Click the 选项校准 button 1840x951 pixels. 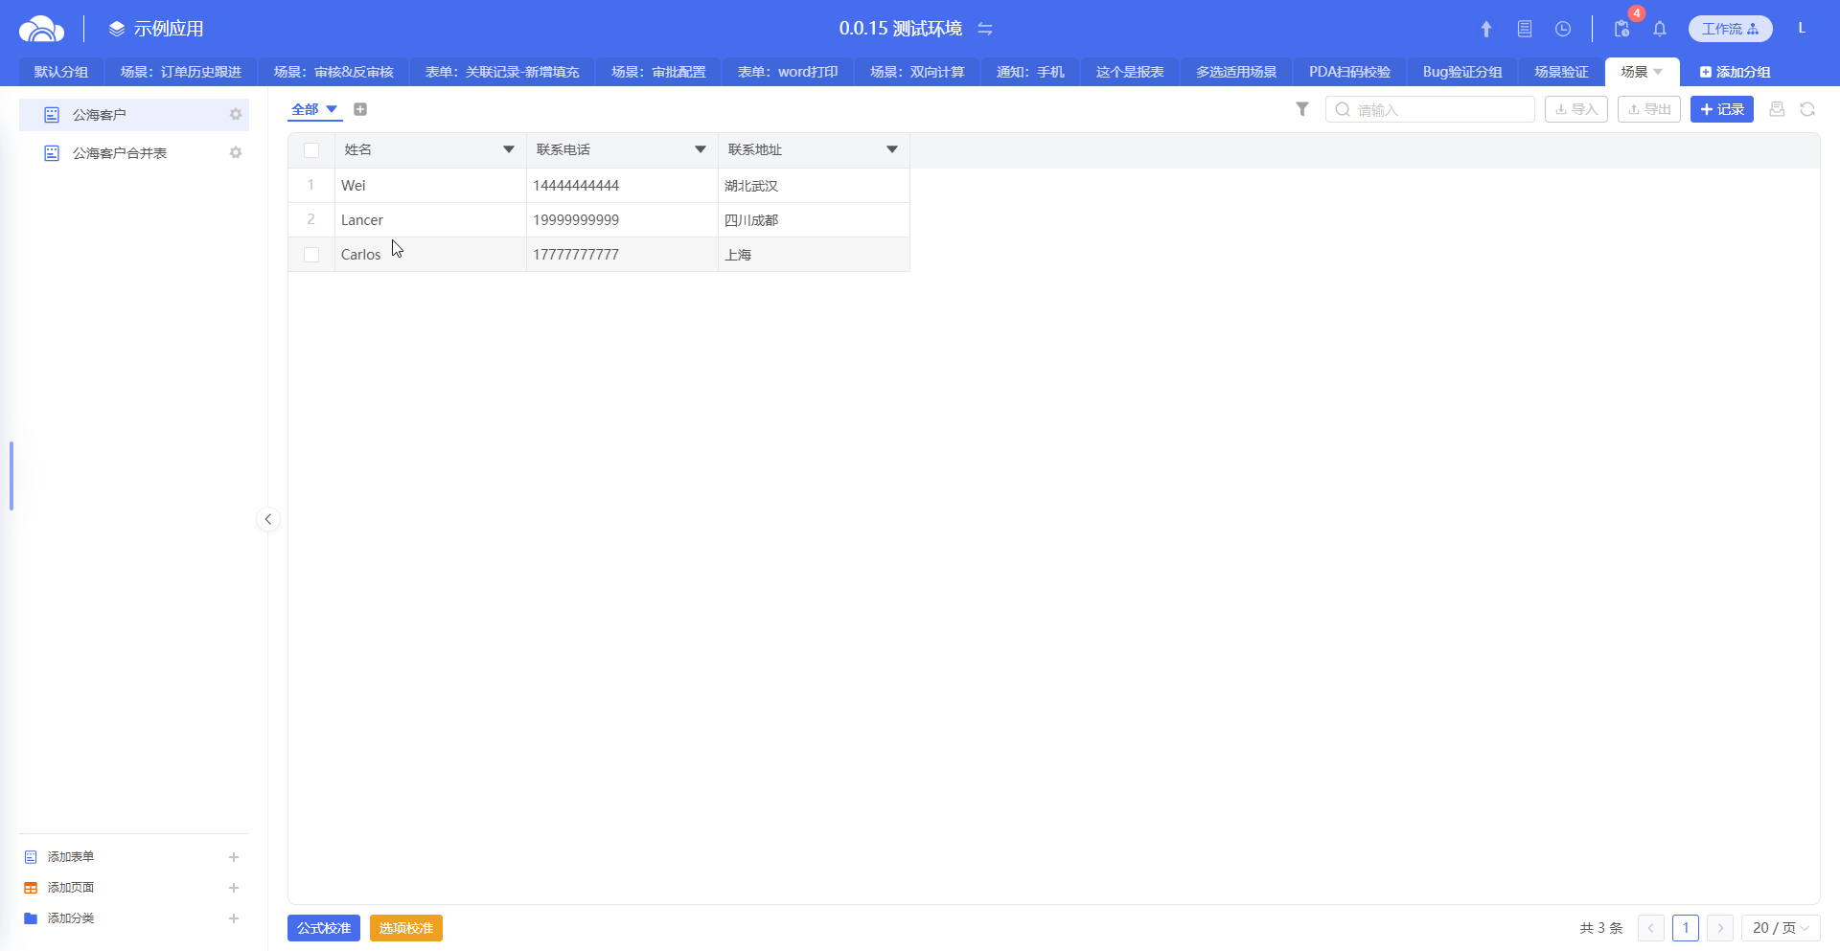click(x=405, y=928)
